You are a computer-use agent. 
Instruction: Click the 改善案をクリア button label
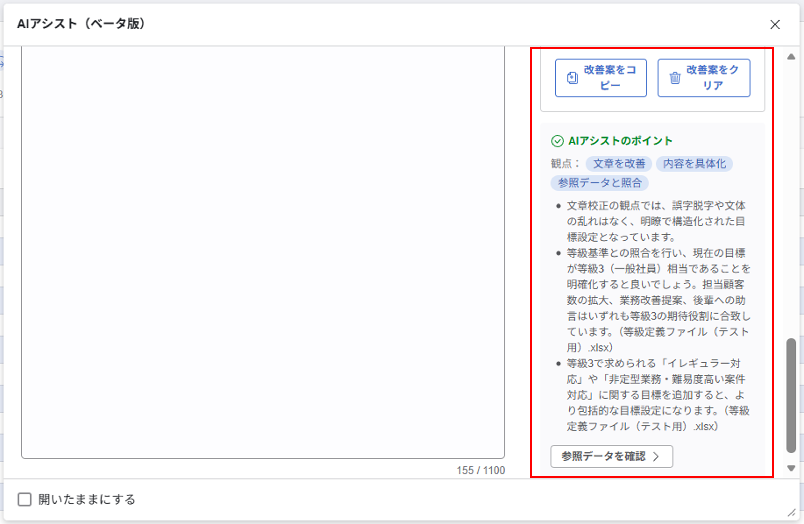tap(712, 78)
